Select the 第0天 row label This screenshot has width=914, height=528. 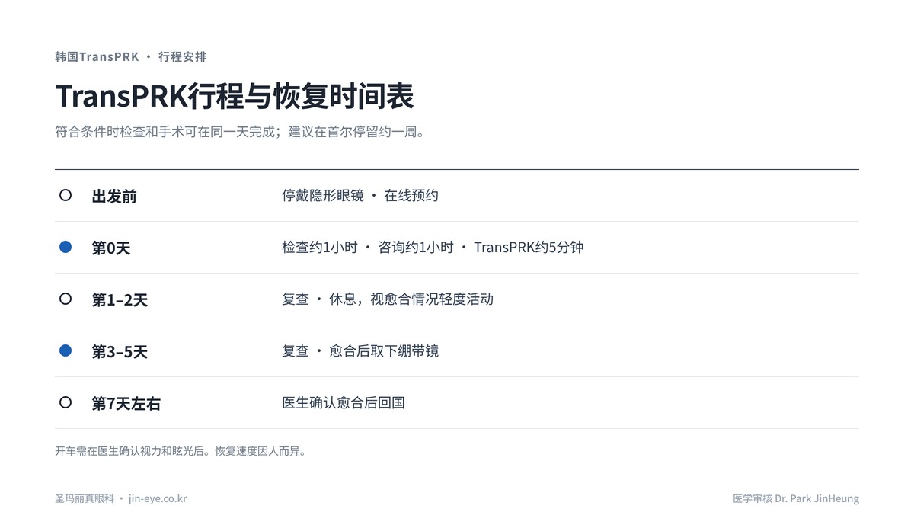pyautogui.click(x=111, y=248)
